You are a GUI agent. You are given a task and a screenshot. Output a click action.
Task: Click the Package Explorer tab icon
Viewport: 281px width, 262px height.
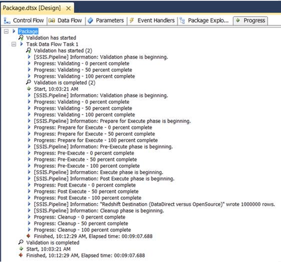[182, 21]
